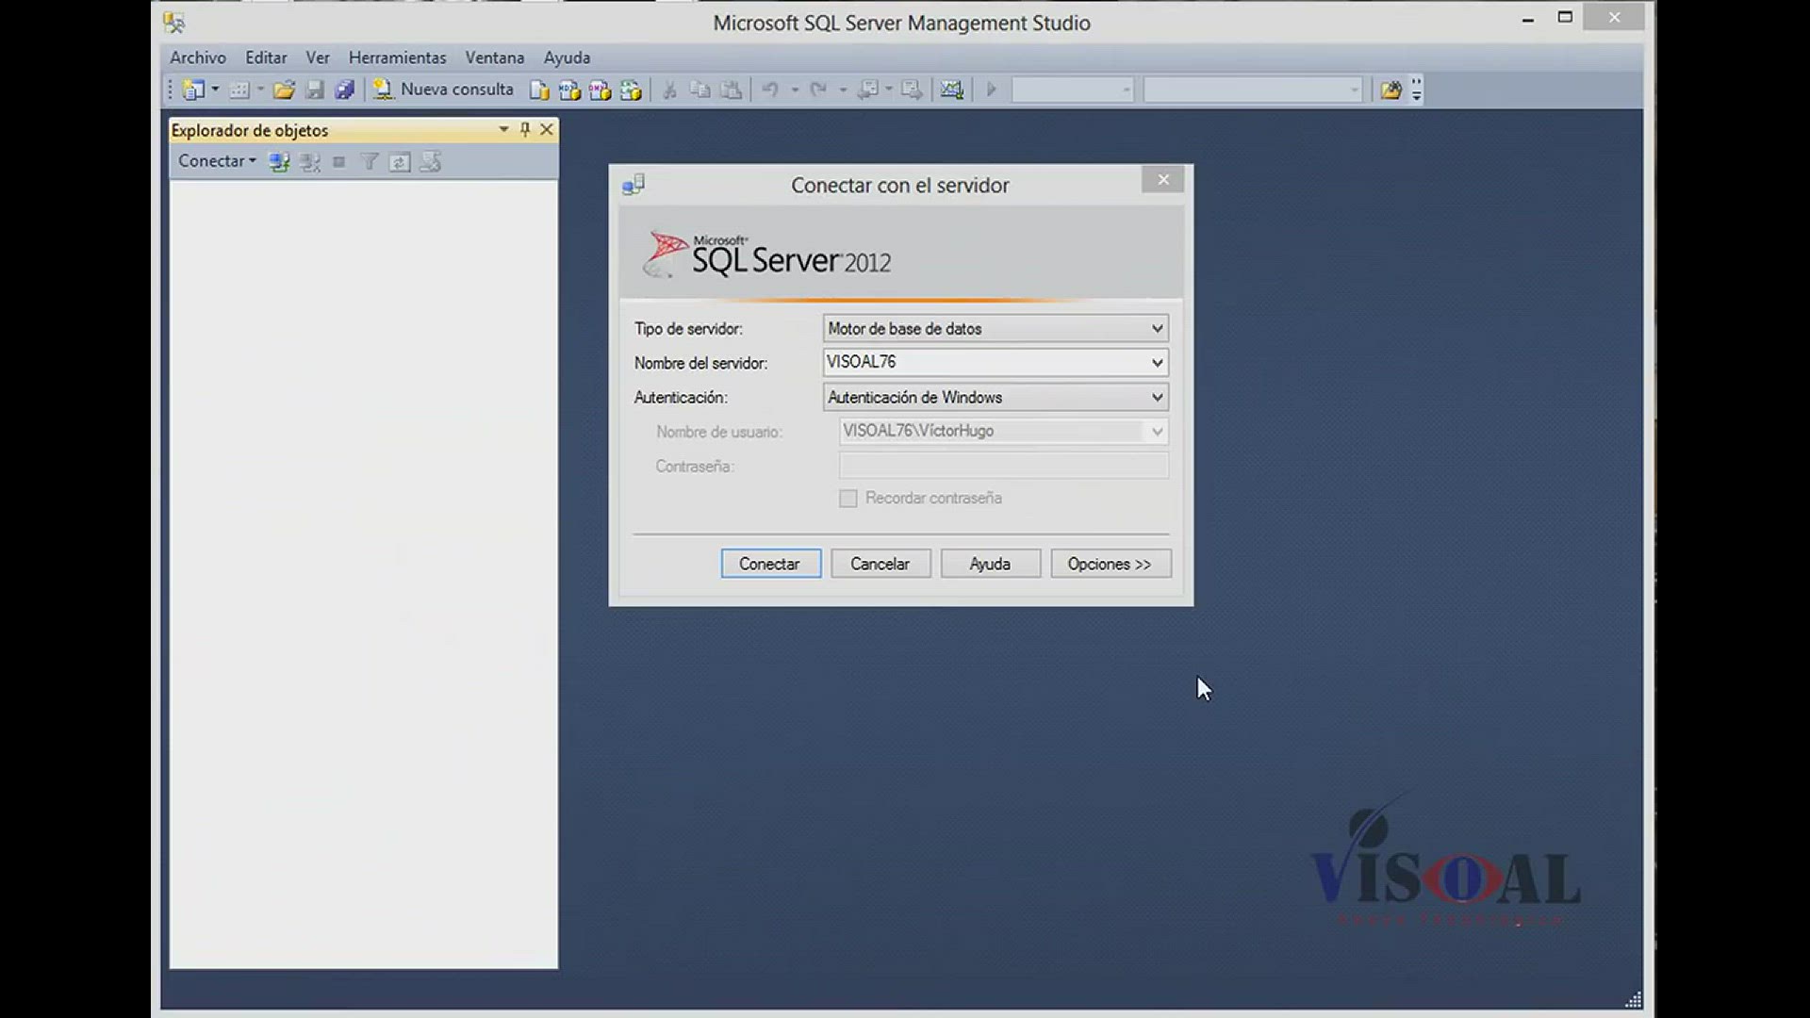Click the Filter funnel icon
The height and width of the screenshot is (1018, 1810).
coord(370,162)
